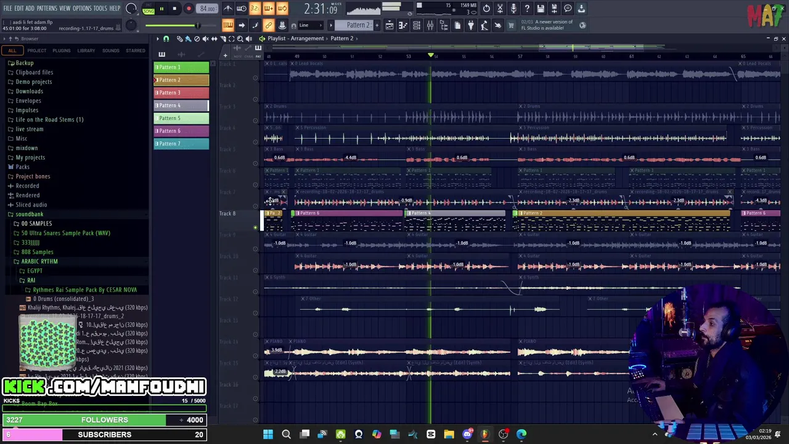This screenshot has height=444, width=789.
Task: Select the ALL browser tab
Action: coord(12,51)
